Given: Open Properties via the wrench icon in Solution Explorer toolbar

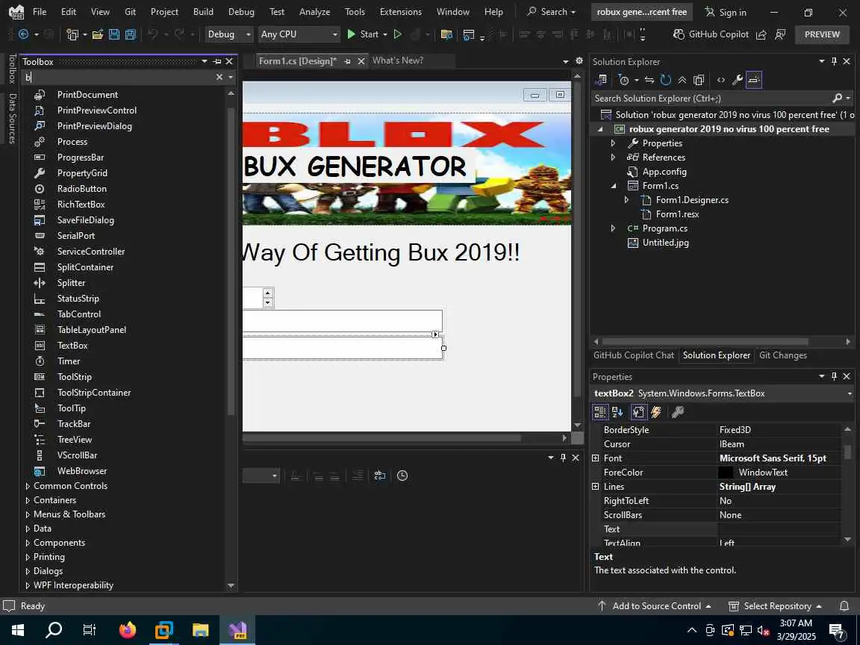Looking at the screenshot, I should click(x=738, y=80).
